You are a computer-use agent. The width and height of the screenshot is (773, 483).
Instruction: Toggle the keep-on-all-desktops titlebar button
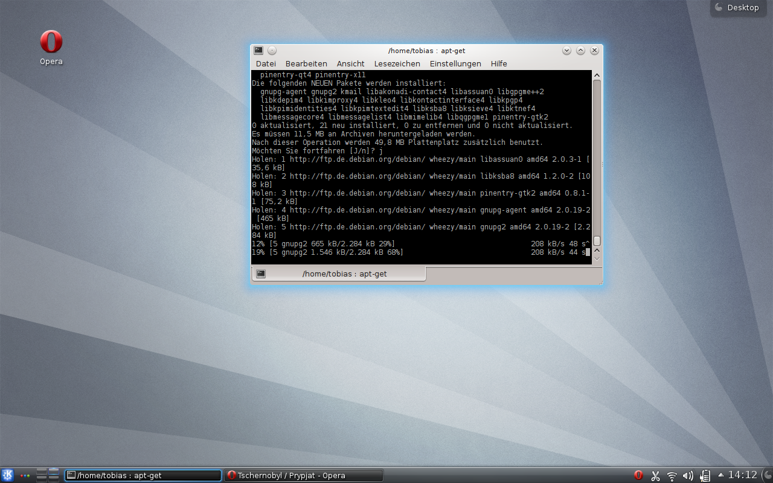(x=272, y=51)
